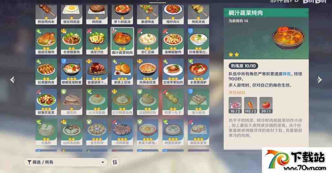Select the 满足沙拉 recipe
Viewport: 332px width, 173px height.
(x=97, y=42)
